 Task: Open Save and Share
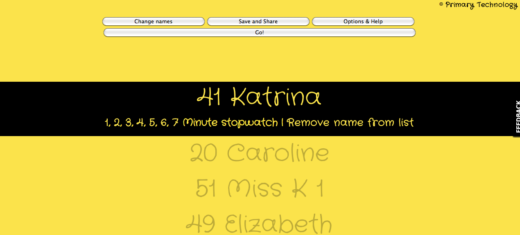point(258,22)
